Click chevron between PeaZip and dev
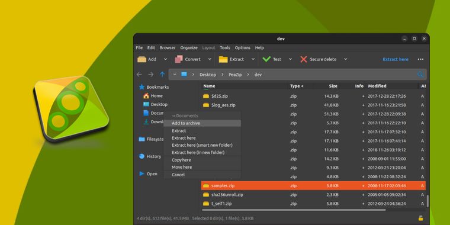 248,75
